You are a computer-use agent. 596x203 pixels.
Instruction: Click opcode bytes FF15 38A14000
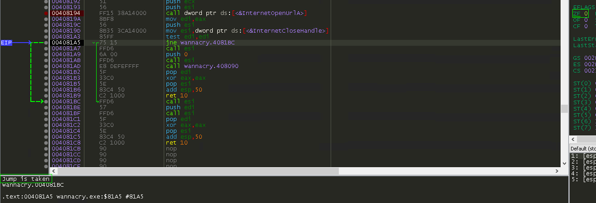click(x=123, y=13)
